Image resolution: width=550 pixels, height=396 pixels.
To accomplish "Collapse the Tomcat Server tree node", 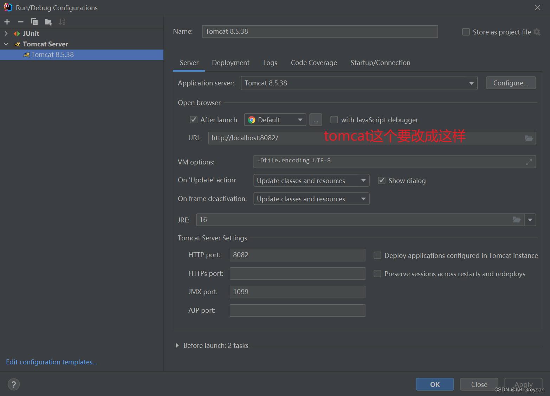I will pos(6,44).
